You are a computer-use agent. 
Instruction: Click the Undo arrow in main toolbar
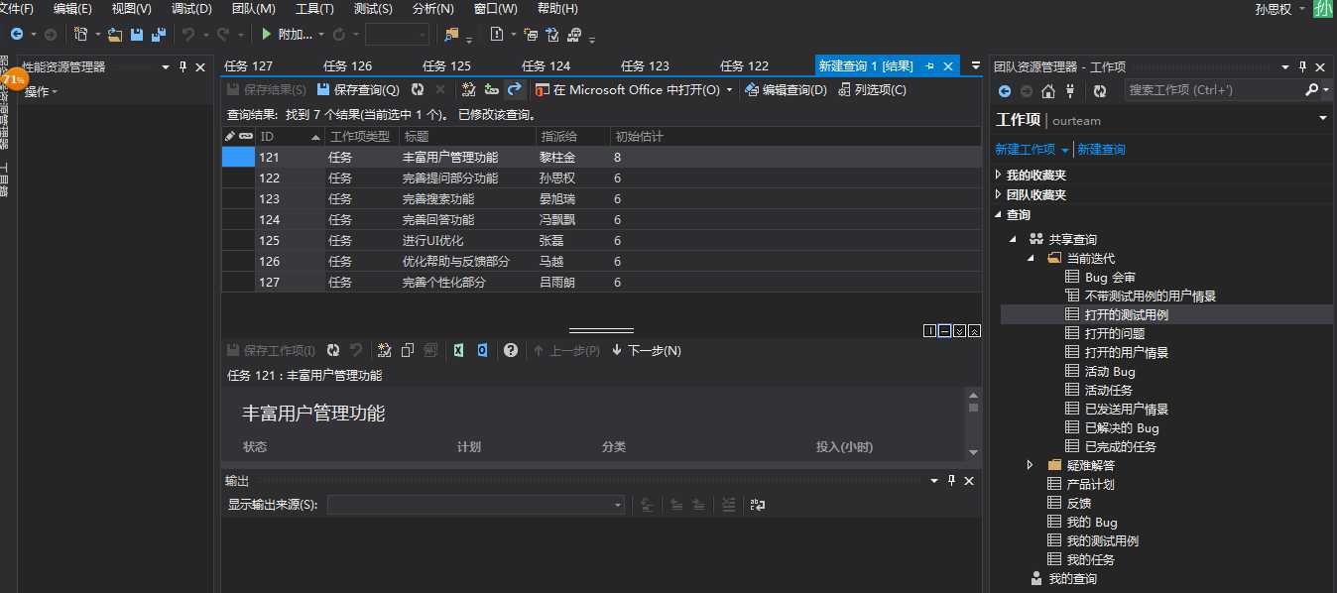(188, 35)
